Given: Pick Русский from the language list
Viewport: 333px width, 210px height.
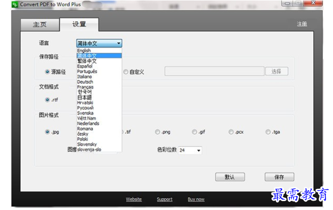Looking at the screenshot, I should [x=99, y=108].
